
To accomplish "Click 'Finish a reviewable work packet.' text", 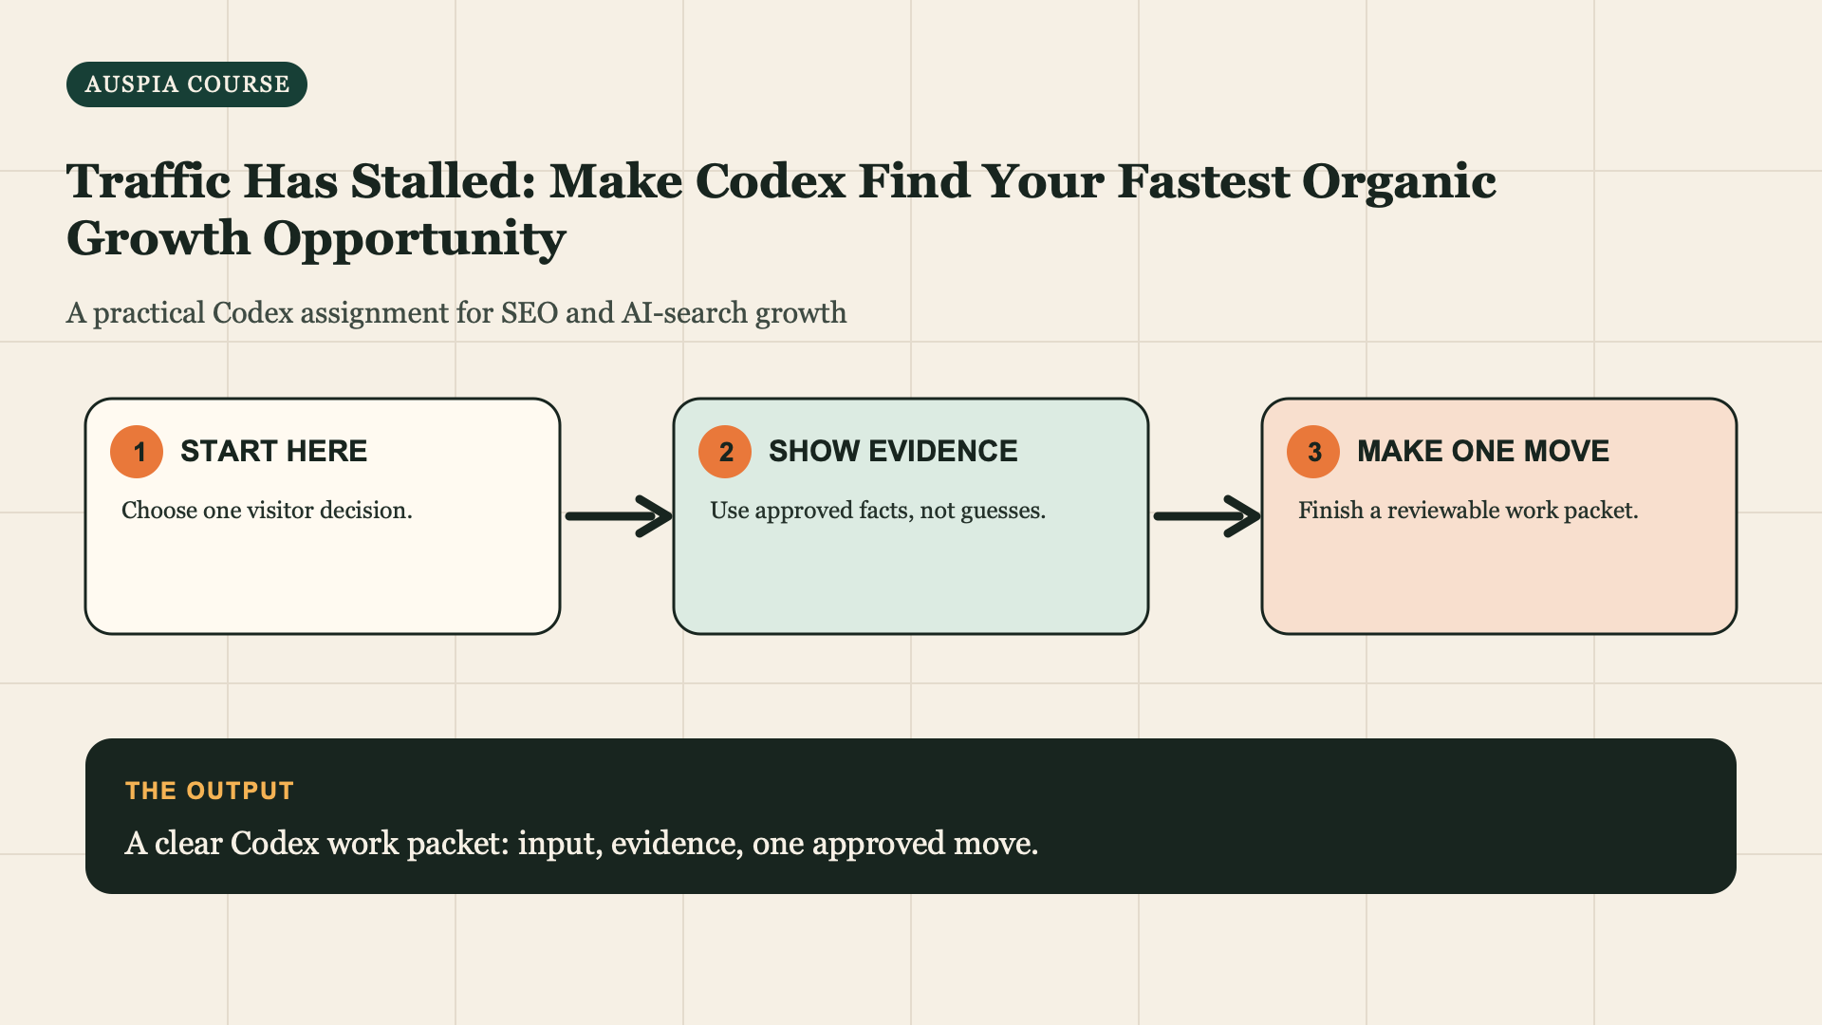I will [1468, 511].
